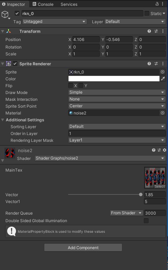168x270 pixels.
Task: Click the GameObject cube icon selector
Action: pyautogui.click(x=5, y=15)
